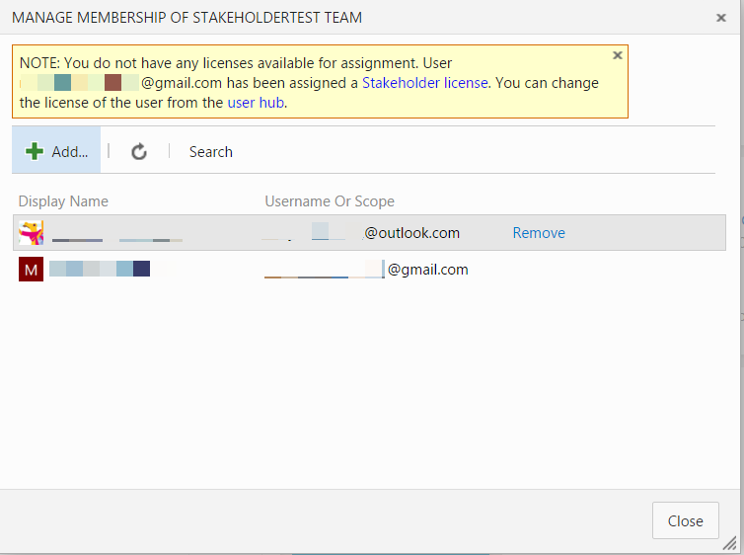Sort by Display Name column header

pyautogui.click(x=63, y=201)
